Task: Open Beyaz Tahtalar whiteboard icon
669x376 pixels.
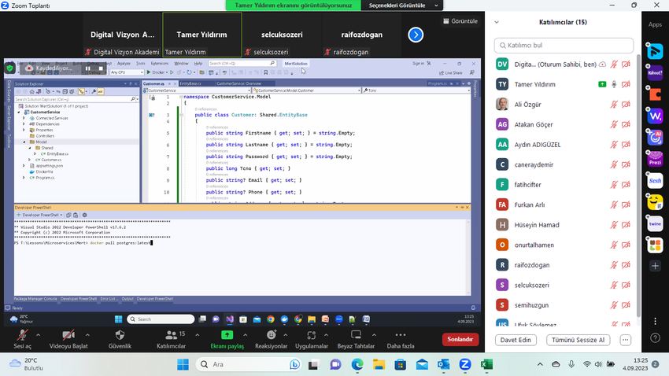Action: coord(356,335)
